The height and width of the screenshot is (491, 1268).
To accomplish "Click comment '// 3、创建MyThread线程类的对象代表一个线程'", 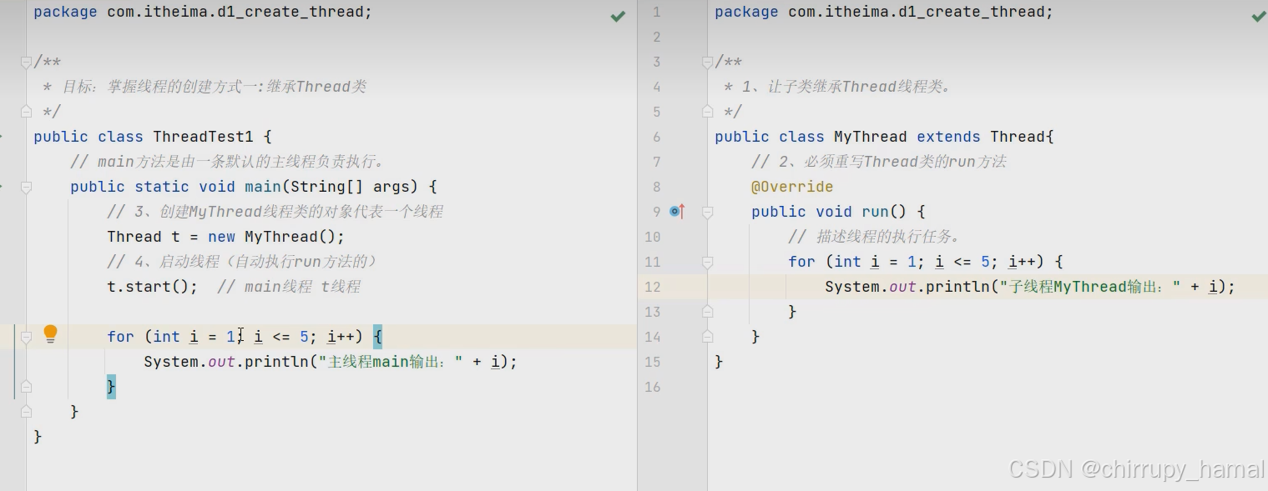I will point(275,212).
